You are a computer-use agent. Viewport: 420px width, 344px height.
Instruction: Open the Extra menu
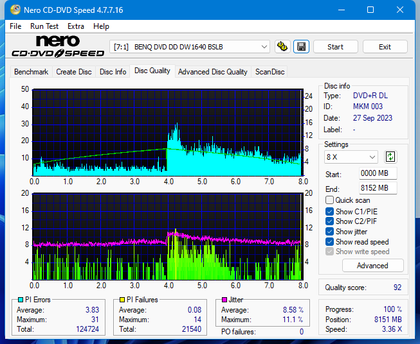[76, 26]
